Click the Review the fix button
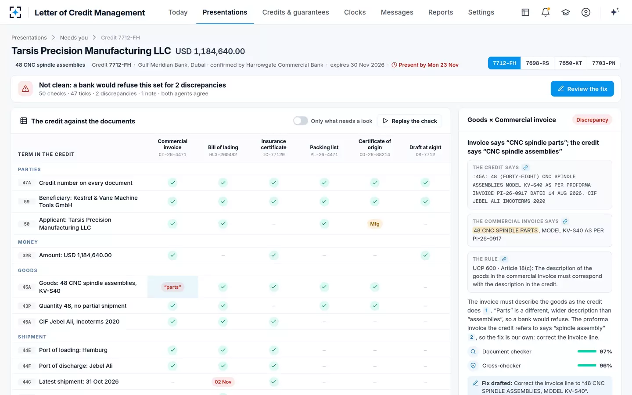This screenshot has width=632, height=395. [x=582, y=89]
